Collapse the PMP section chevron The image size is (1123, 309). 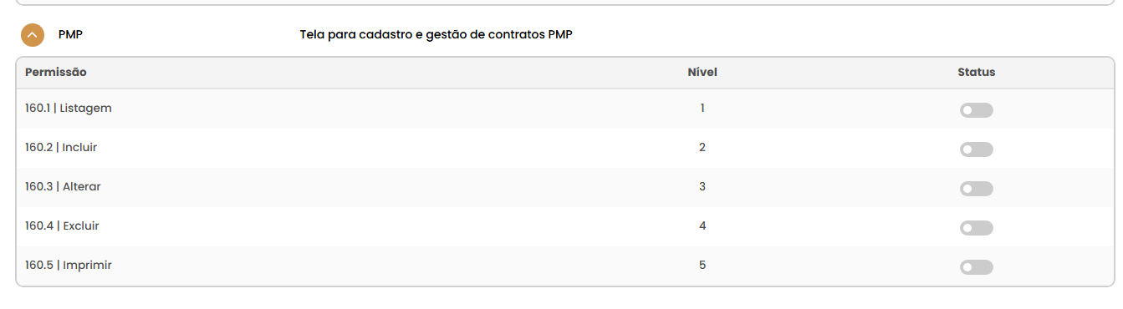click(32, 35)
